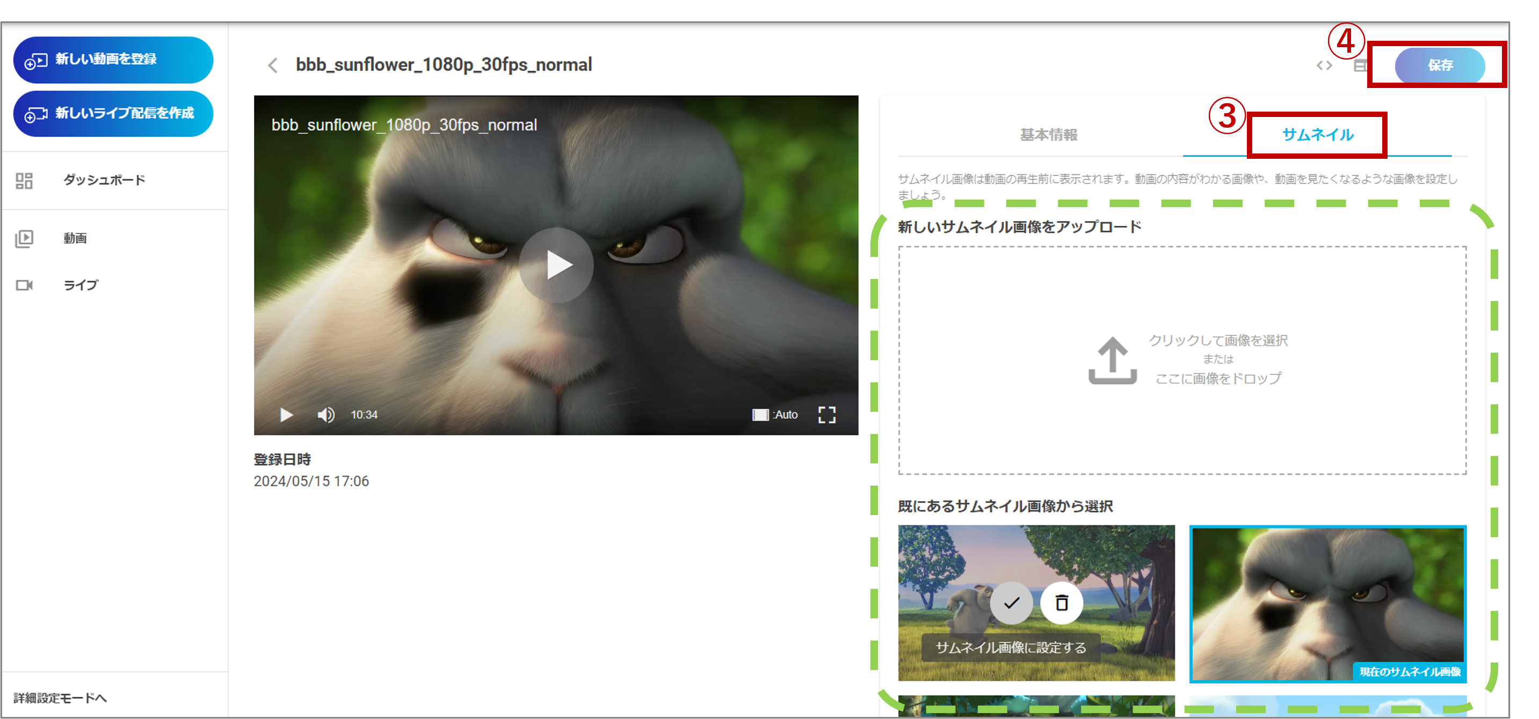Click the 保存 save button
This screenshot has width=1539, height=719.
pyautogui.click(x=1440, y=65)
